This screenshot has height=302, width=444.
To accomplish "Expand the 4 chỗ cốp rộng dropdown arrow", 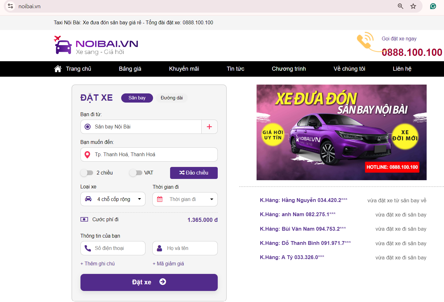I will (x=139, y=199).
